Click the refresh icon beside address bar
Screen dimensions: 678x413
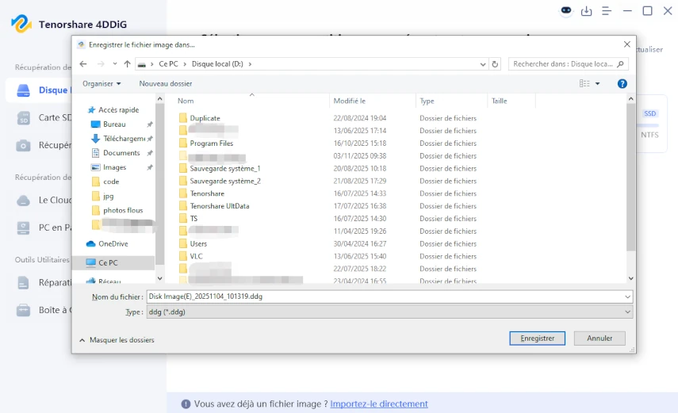pyautogui.click(x=496, y=64)
